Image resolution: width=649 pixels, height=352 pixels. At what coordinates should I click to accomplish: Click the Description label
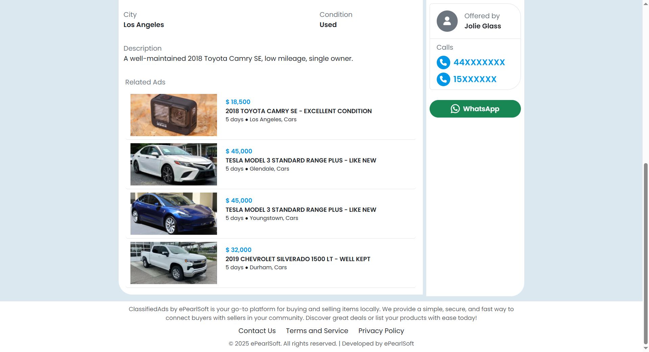click(x=143, y=48)
